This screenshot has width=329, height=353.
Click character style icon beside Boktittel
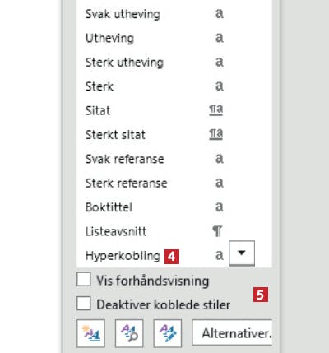220,207
